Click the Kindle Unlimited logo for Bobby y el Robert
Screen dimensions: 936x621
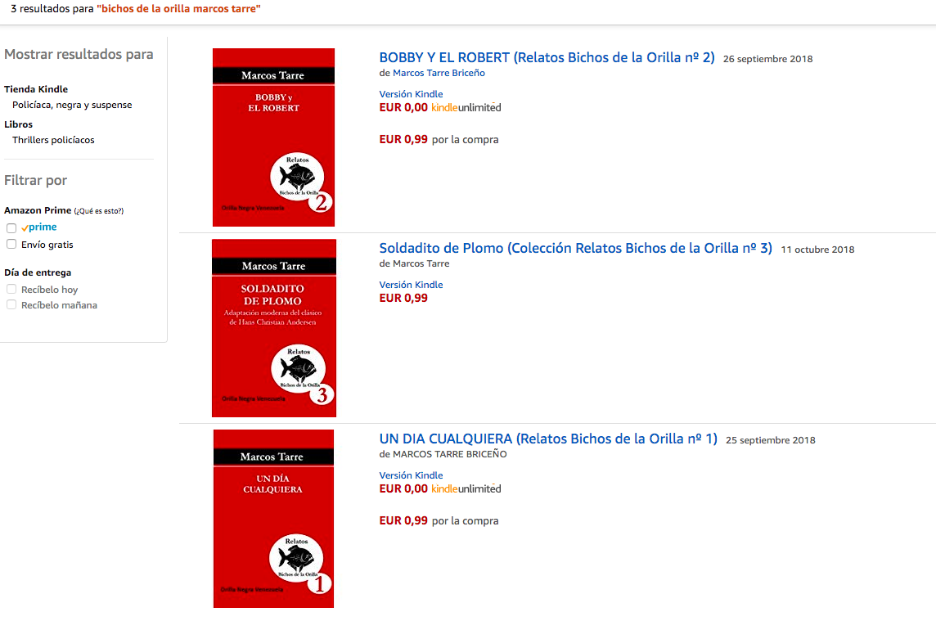tap(466, 107)
